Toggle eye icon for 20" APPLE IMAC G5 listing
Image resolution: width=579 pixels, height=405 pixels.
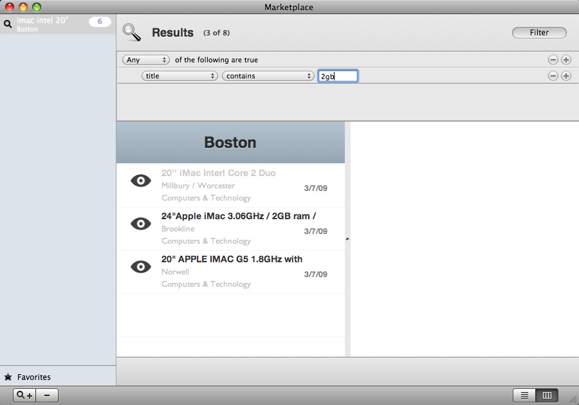[141, 267]
